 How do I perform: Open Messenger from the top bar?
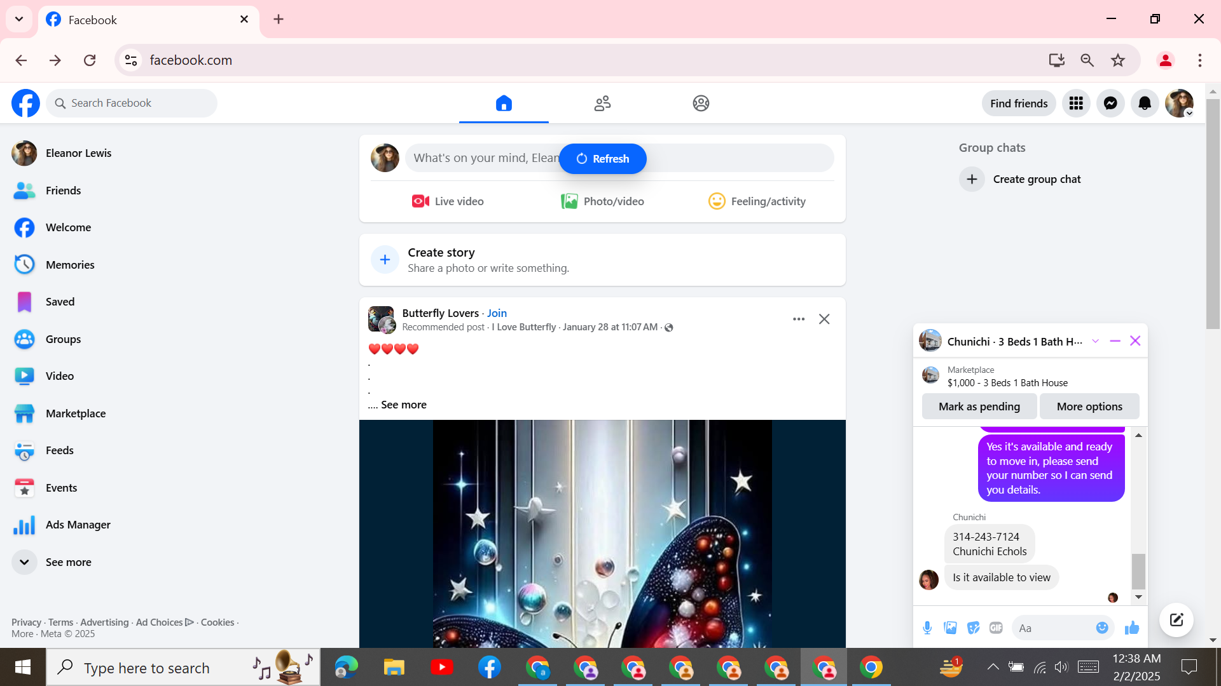pos(1110,104)
